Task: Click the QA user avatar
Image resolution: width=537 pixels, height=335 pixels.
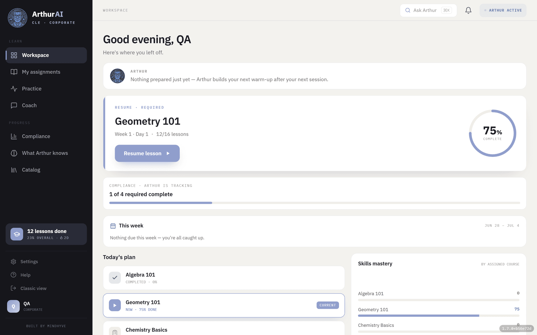Action: point(13,306)
